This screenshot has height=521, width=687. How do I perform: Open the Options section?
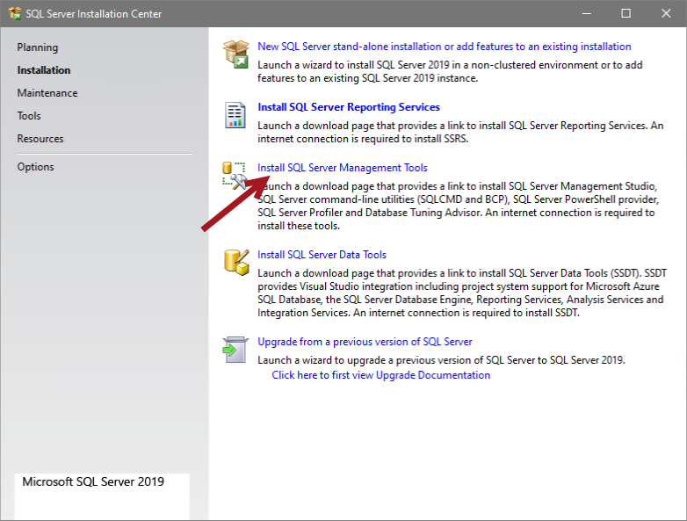pos(35,167)
